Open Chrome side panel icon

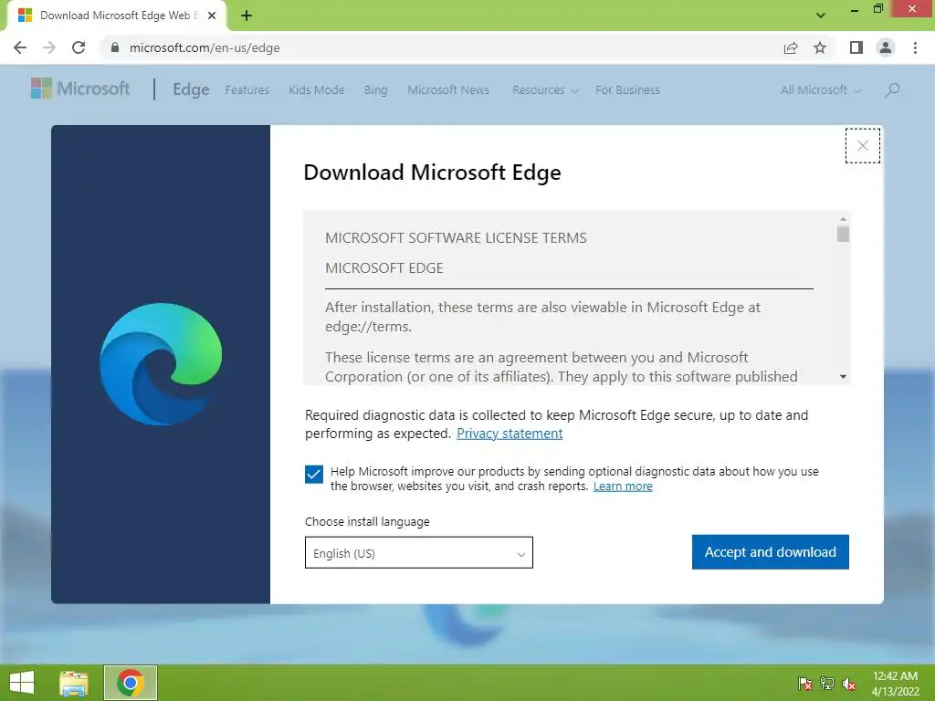coord(856,47)
